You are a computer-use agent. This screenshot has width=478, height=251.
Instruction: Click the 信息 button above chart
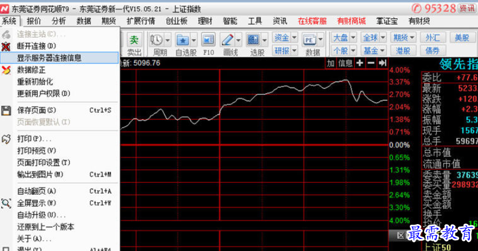(x=346, y=63)
